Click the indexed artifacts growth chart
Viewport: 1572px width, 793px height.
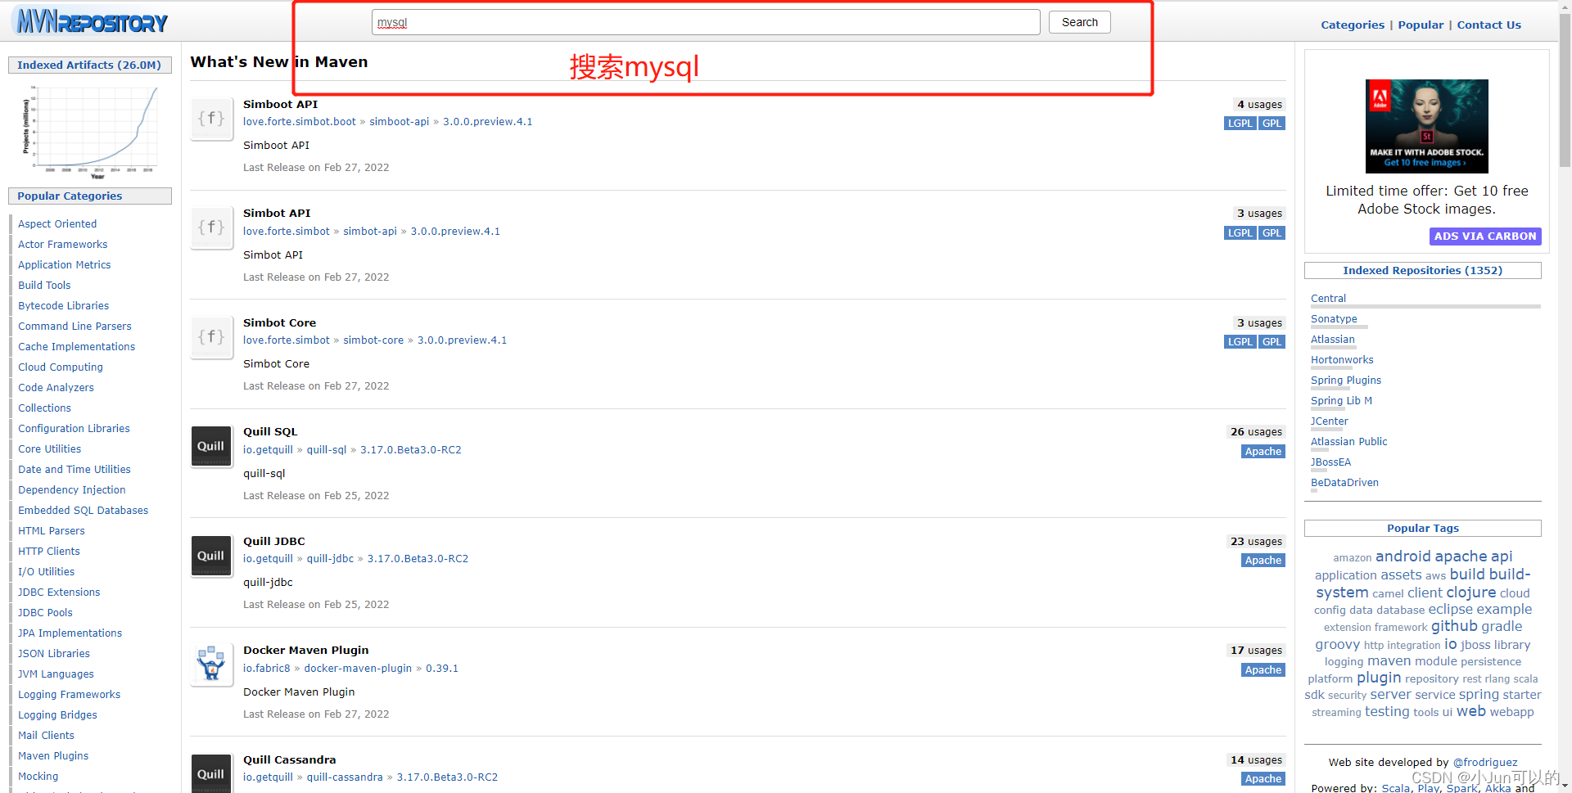pyautogui.click(x=89, y=131)
